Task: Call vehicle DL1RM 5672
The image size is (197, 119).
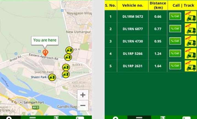Action: (x=175, y=16)
